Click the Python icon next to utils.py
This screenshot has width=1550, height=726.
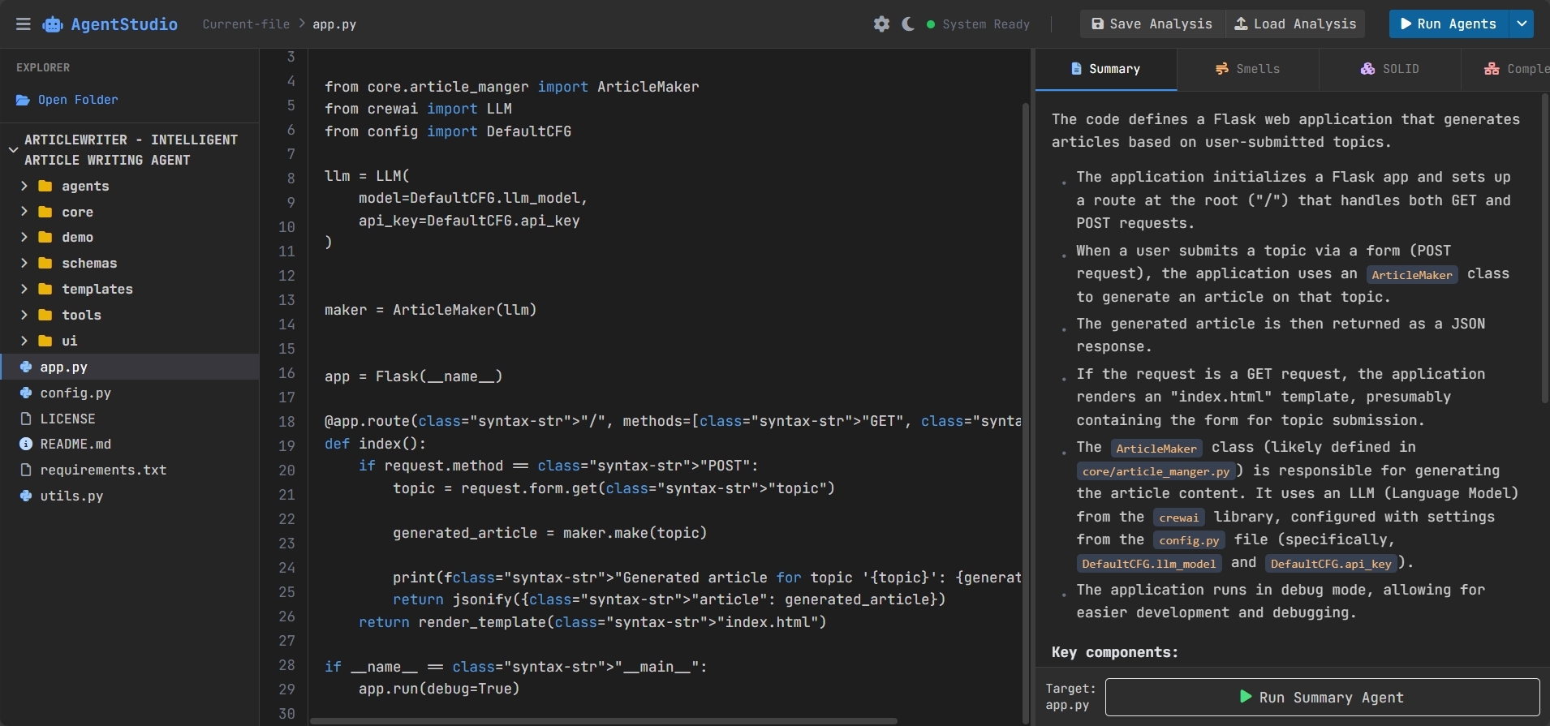click(26, 496)
